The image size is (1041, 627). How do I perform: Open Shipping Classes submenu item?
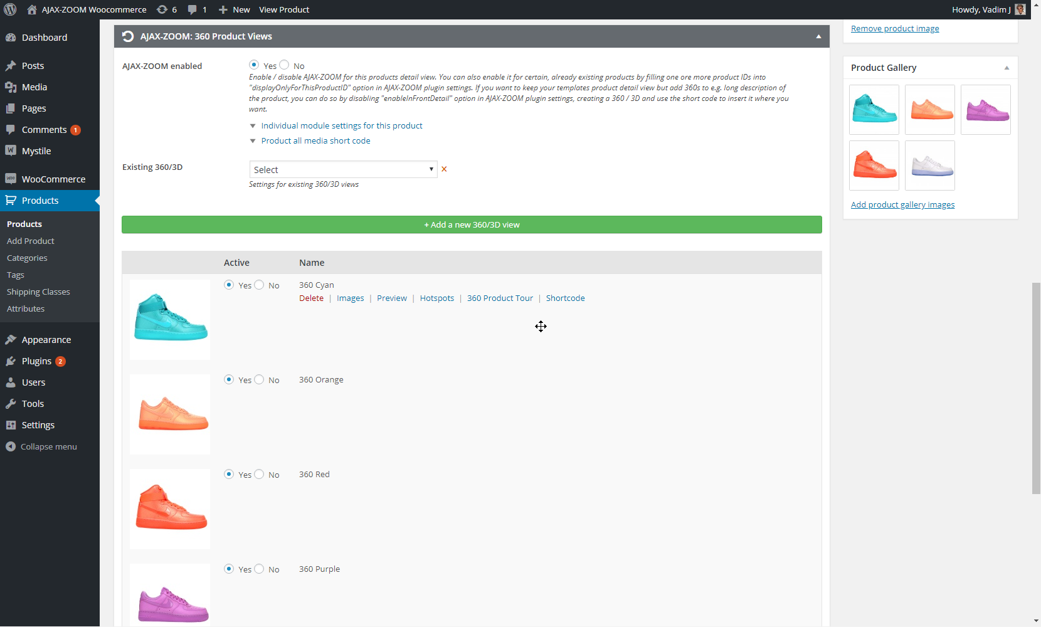pyautogui.click(x=38, y=292)
